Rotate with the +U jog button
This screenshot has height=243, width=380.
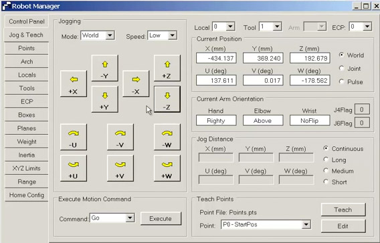click(74, 168)
